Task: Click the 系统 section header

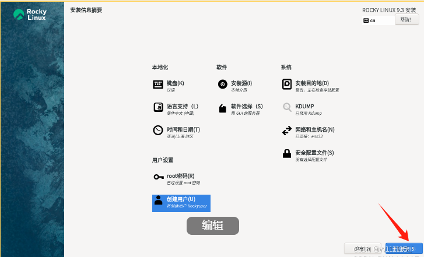Action: tap(286, 67)
